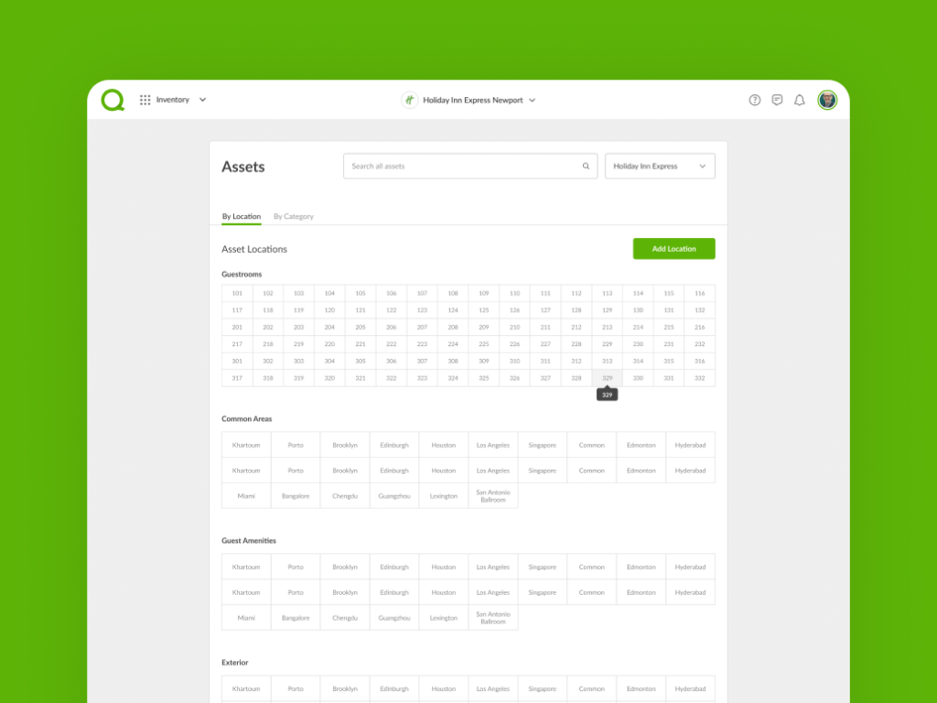Screen dimensions: 937x703
Task: Click the Inventory label in header
Action: 173,100
